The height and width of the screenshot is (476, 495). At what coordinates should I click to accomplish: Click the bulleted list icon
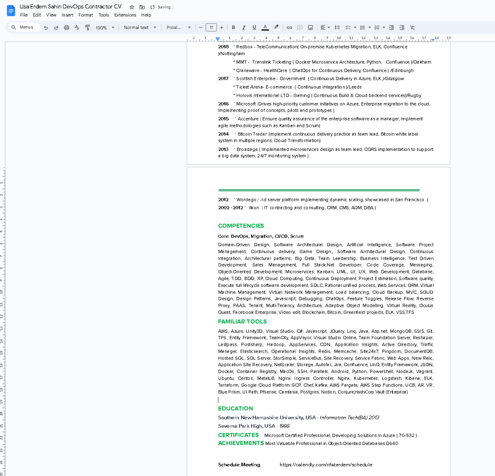pyautogui.click(x=362, y=28)
